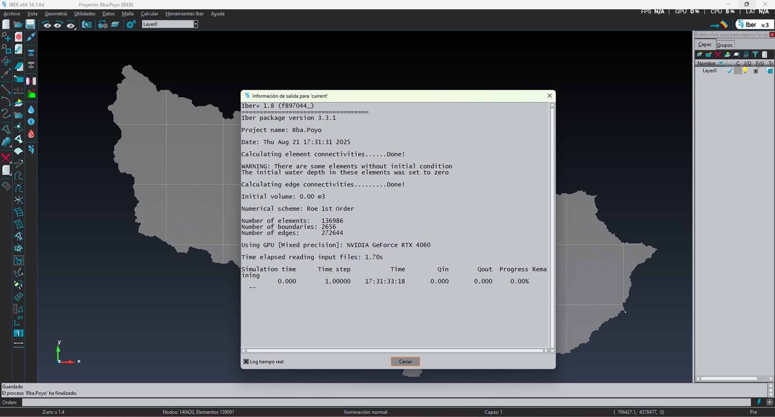The width and height of the screenshot is (775, 417).
Task: Click the Nombre column sort arrow
Action: (x=721, y=63)
